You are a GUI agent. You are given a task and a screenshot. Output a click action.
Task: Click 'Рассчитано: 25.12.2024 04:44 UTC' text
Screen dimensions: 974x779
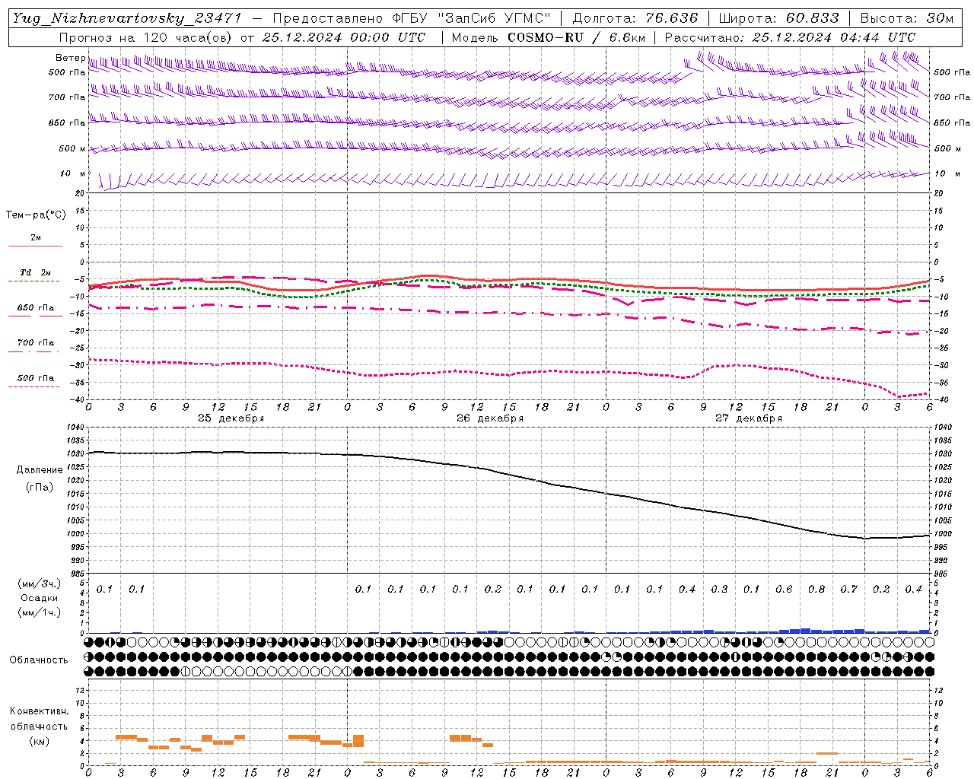790,37
